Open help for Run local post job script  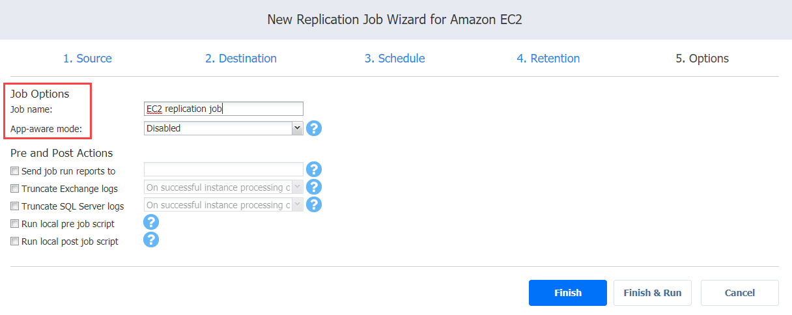coord(151,240)
